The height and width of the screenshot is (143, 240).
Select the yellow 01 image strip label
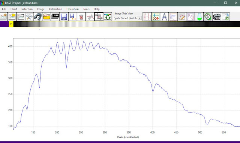11,24
